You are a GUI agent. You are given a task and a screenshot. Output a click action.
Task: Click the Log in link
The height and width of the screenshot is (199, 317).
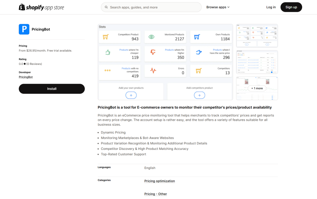pyautogui.click(x=271, y=7)
